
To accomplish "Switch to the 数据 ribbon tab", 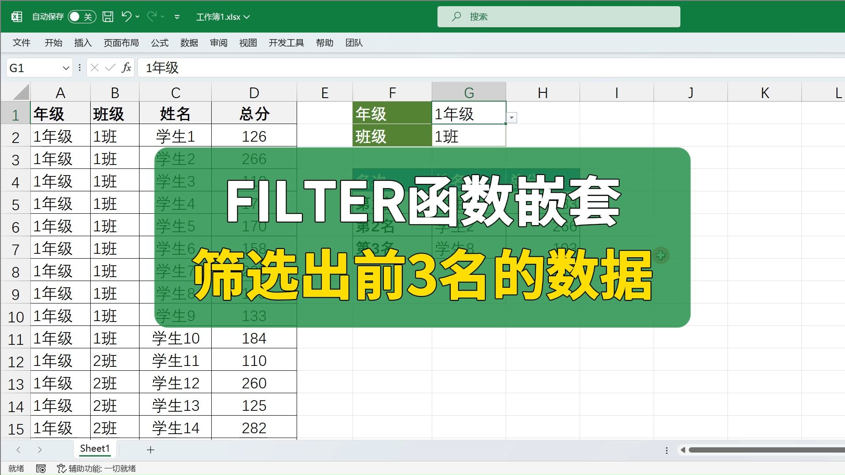I will coord(189,43).
